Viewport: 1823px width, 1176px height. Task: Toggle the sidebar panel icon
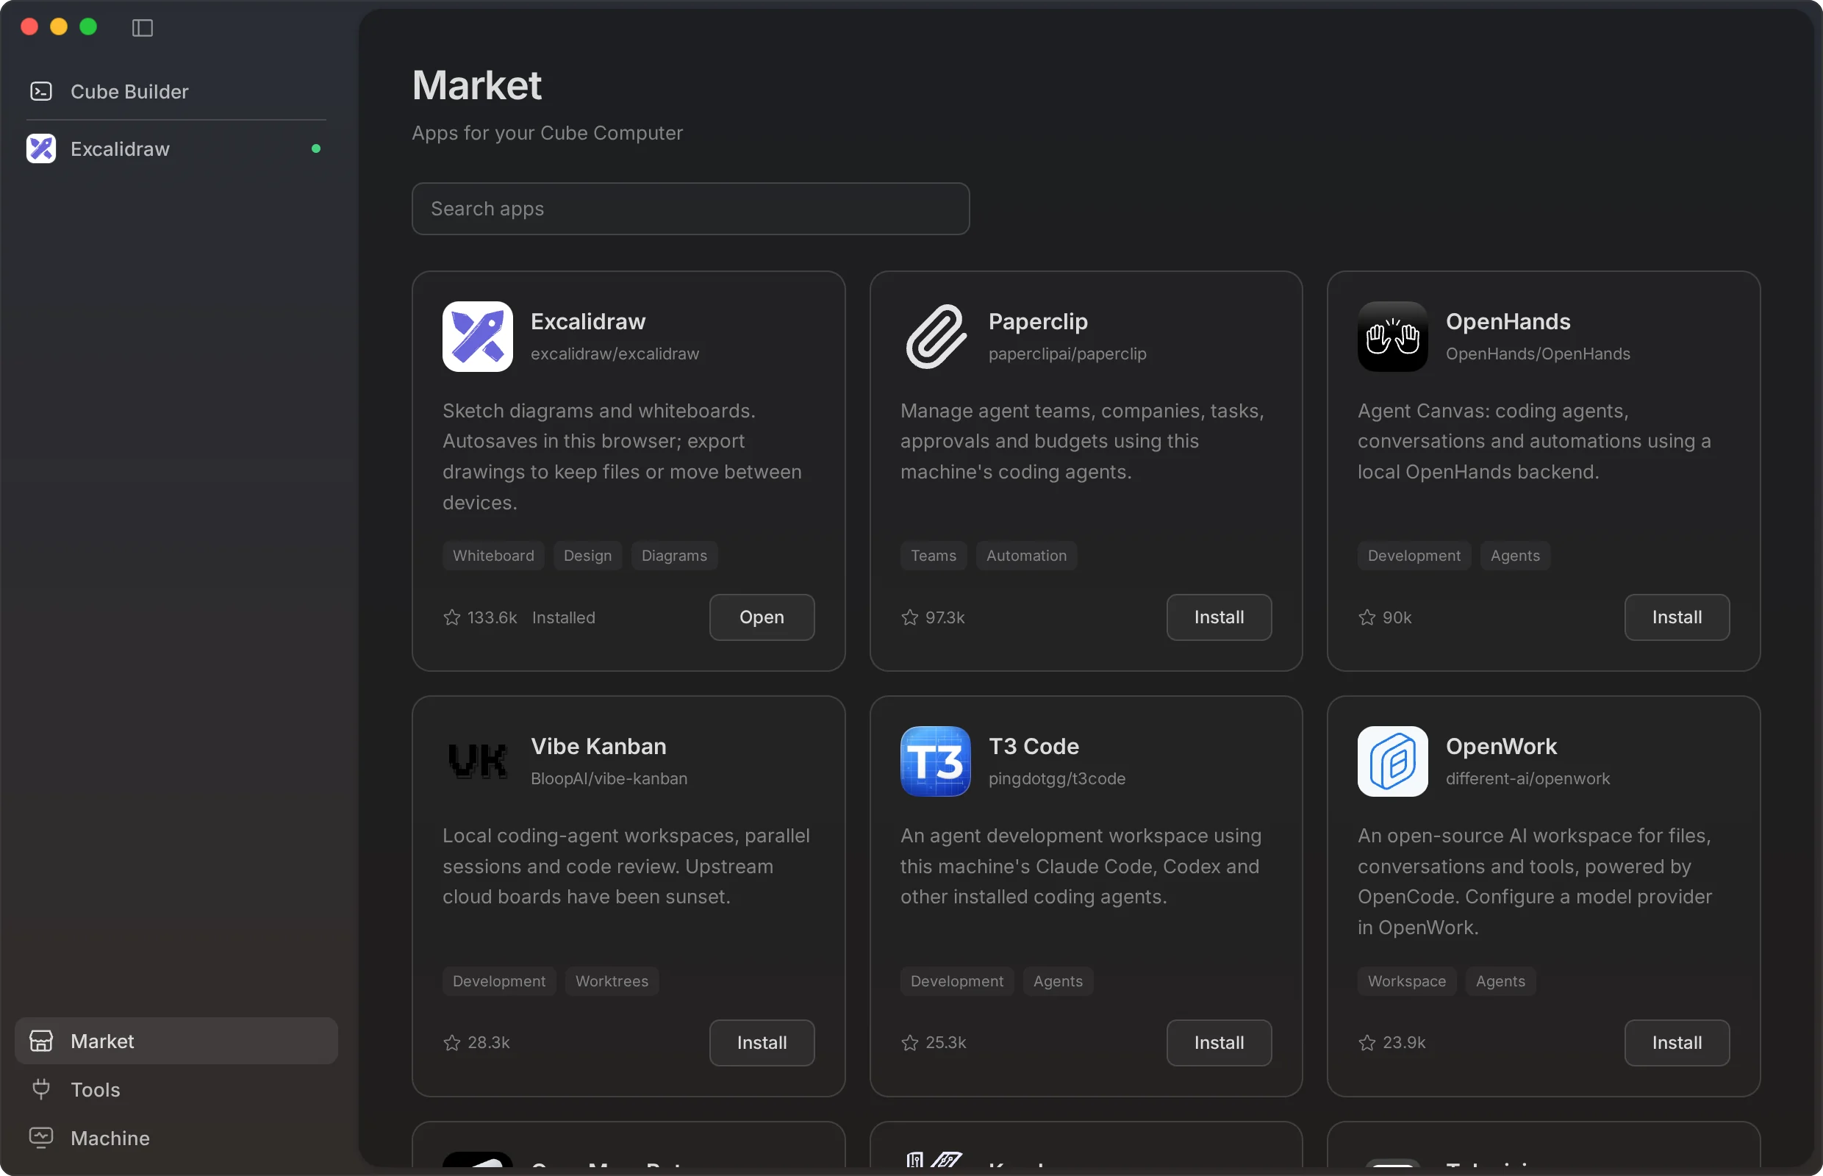point(142,28)
